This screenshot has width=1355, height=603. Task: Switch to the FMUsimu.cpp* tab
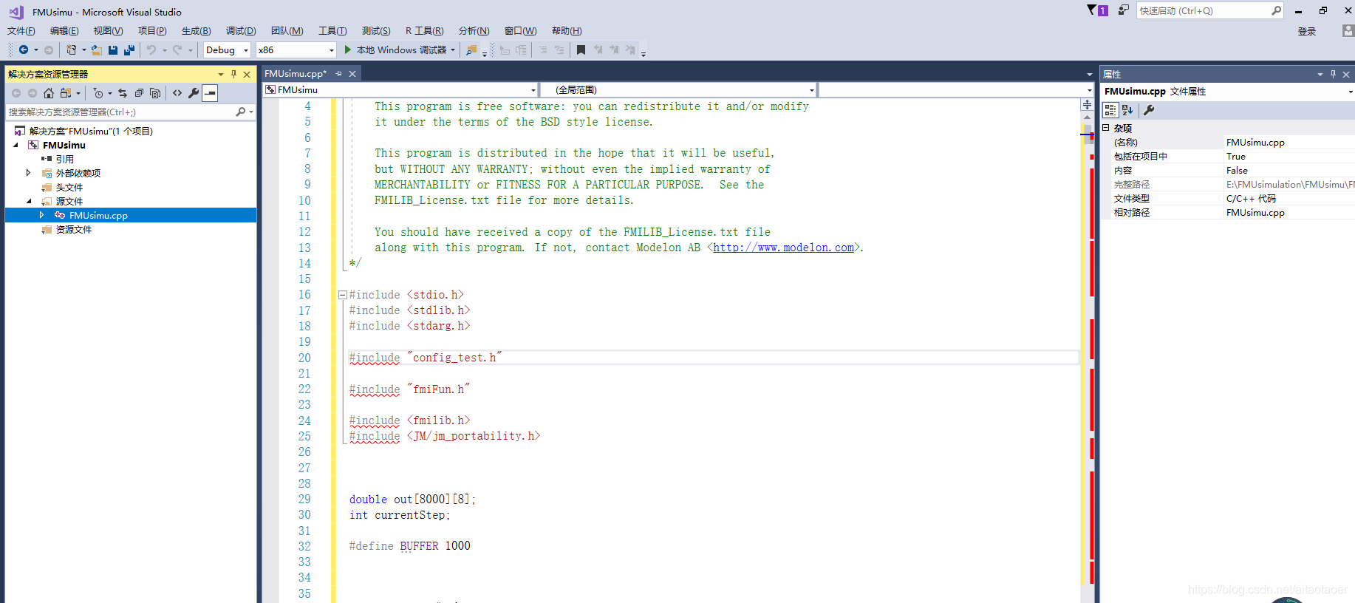(296, 73)
